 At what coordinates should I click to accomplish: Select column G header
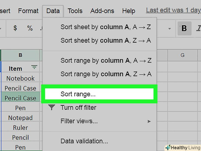pyautogui.click(x=183, y=55)
